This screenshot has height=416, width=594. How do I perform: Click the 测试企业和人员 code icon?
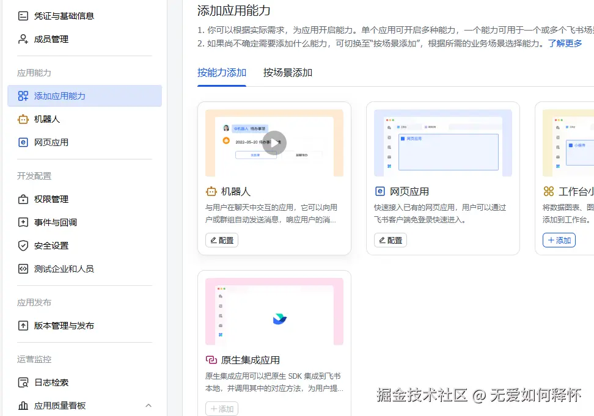[23, 269]
